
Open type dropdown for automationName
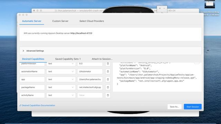61,72
